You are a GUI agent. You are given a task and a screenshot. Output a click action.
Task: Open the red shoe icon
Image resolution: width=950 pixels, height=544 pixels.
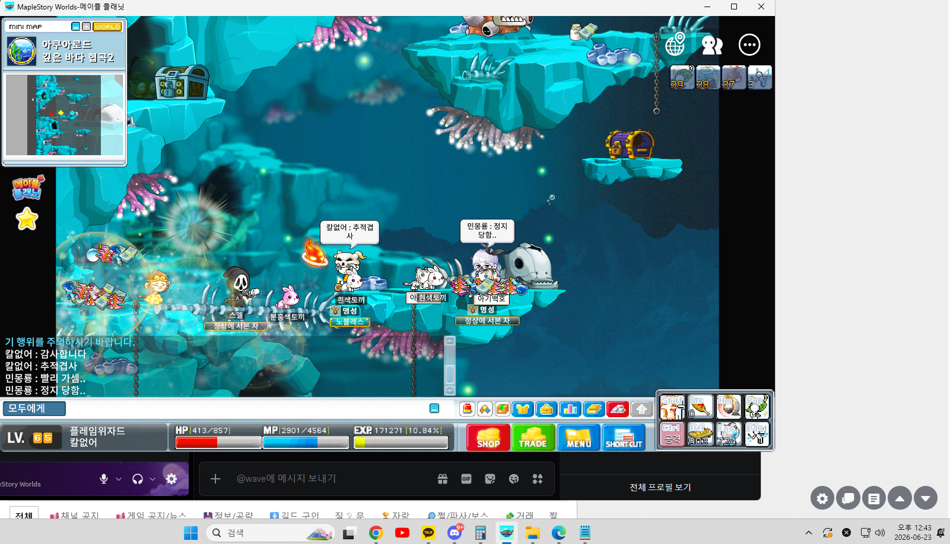click(617, 409)
